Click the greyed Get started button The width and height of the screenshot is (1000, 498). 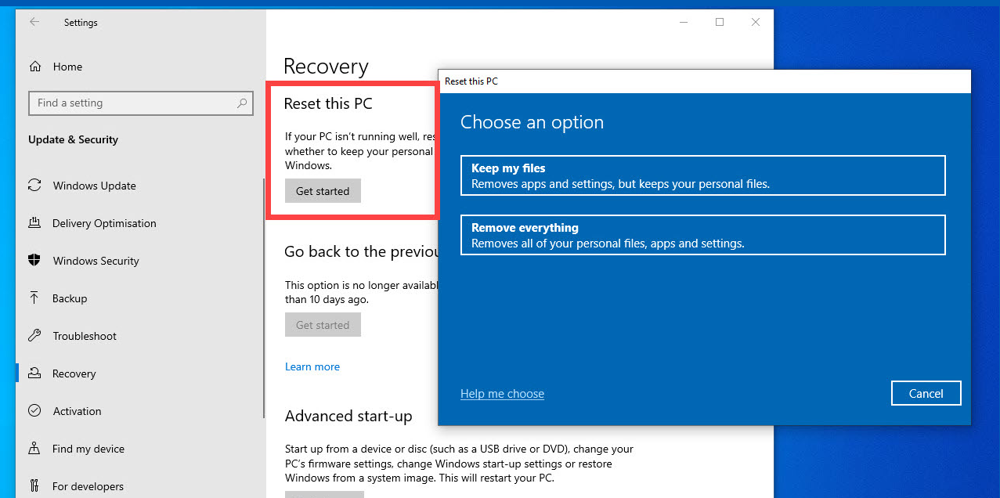323,325
